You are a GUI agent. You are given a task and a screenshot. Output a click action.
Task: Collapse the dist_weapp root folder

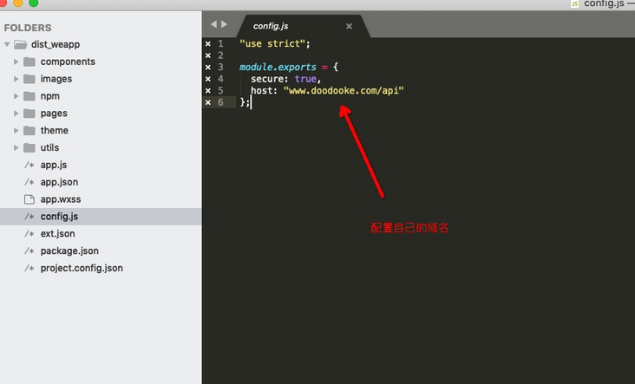click(7, 44)
